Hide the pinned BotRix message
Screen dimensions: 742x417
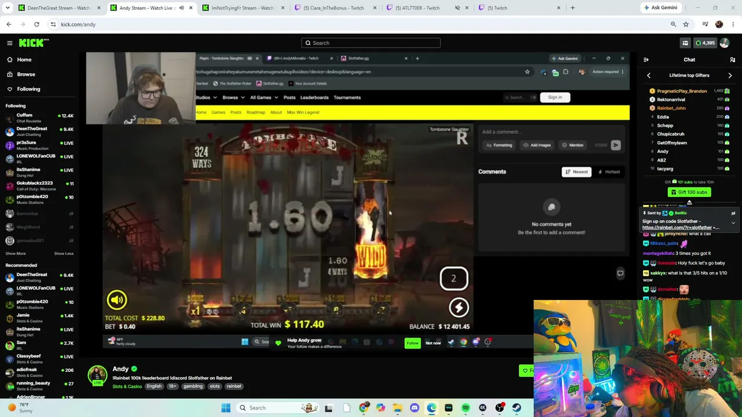[x=733, y=213]
